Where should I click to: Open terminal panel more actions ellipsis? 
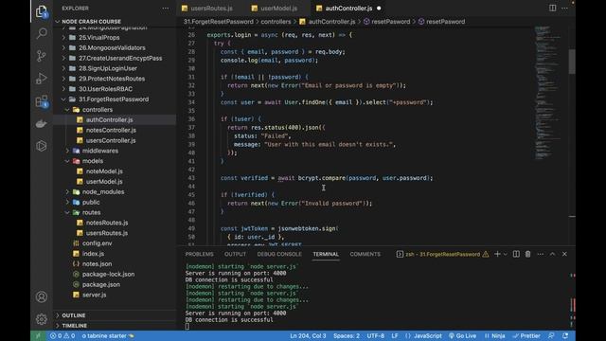pyautogui.click(x=541, y=254)
